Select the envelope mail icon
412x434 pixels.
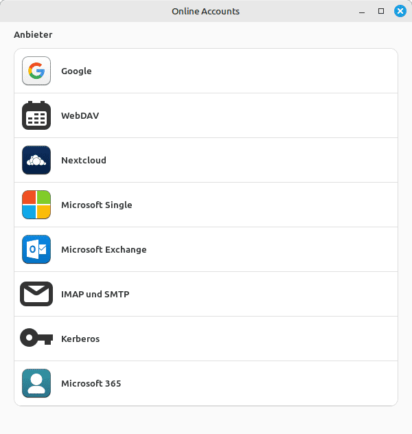36,294
